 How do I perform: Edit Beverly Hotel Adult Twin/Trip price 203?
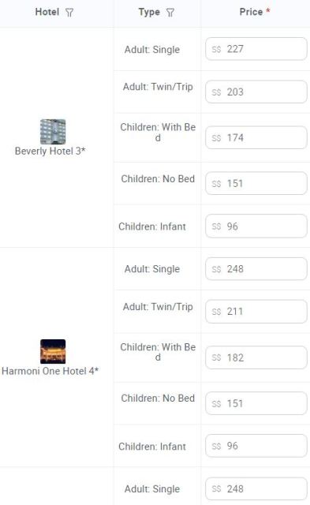pos(256,92)
